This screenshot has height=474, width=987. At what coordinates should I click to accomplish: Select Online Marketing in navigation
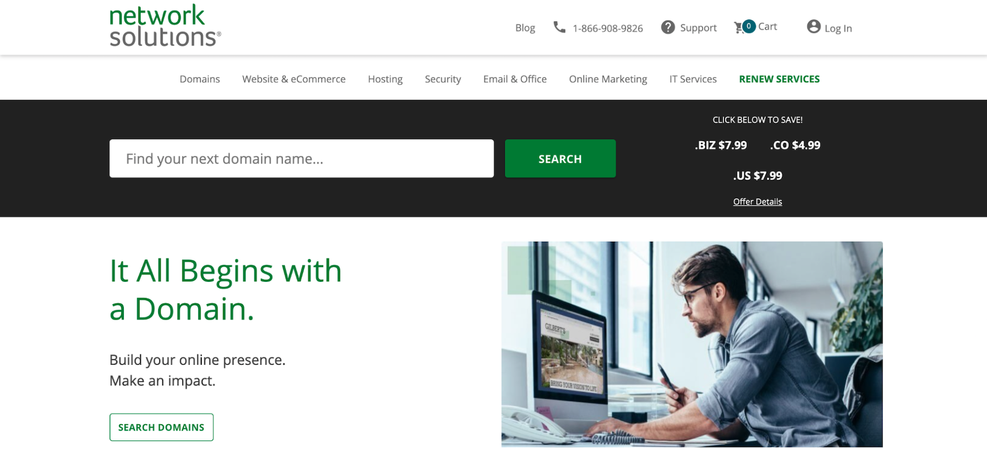[608, 79]
